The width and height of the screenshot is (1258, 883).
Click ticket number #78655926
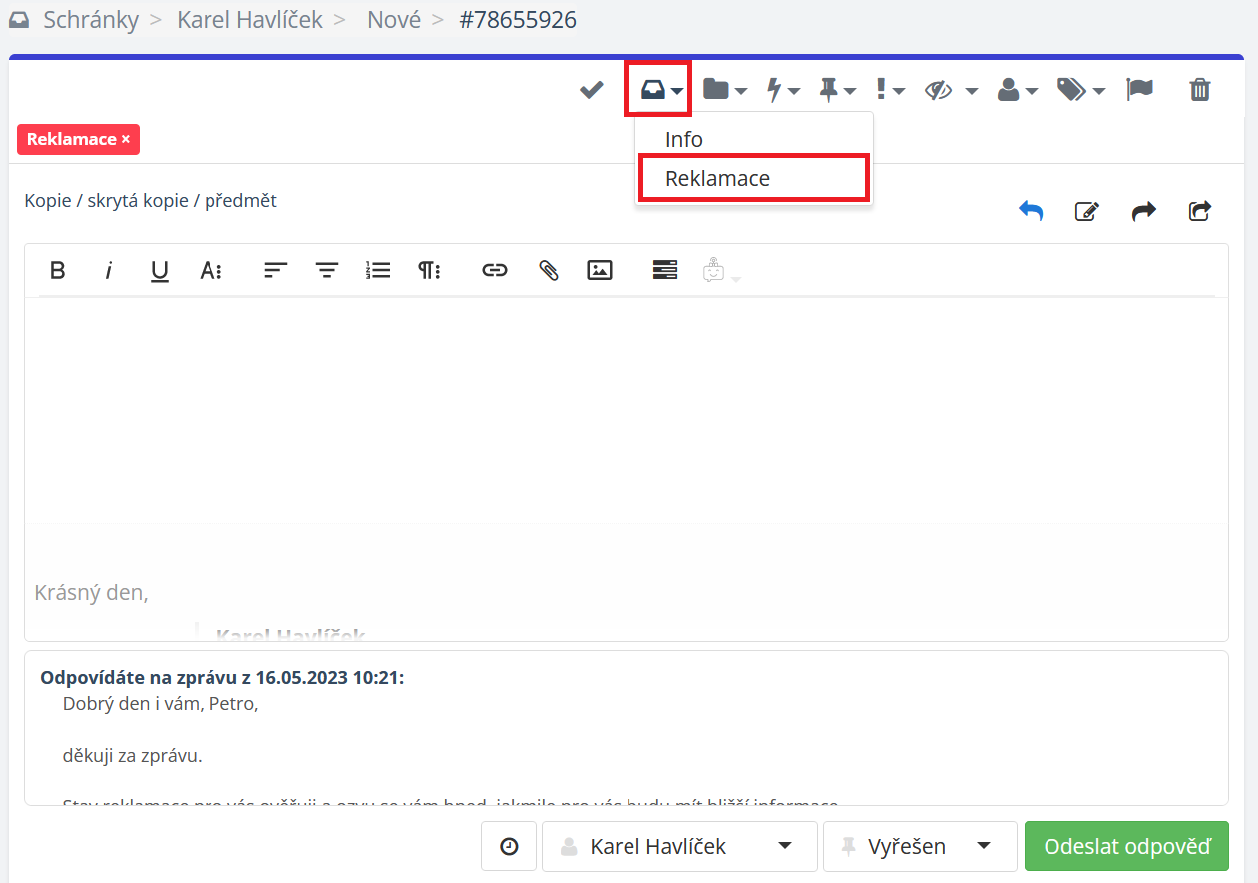tap(518, 20)
